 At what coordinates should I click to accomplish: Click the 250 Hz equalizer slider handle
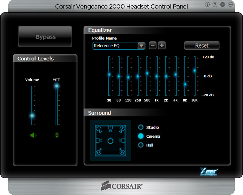(137, 76)
